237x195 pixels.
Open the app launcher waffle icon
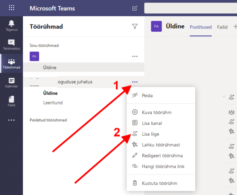click(11, 8)
